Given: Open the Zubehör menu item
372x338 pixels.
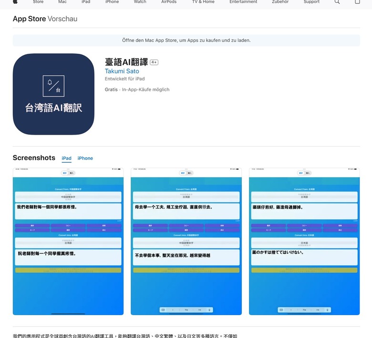Looking at the screenshot, I should coord(280,1).
